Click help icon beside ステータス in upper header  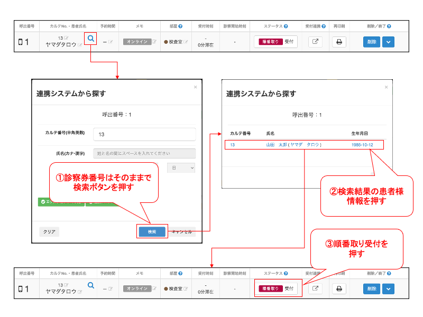tap(286, 26)
